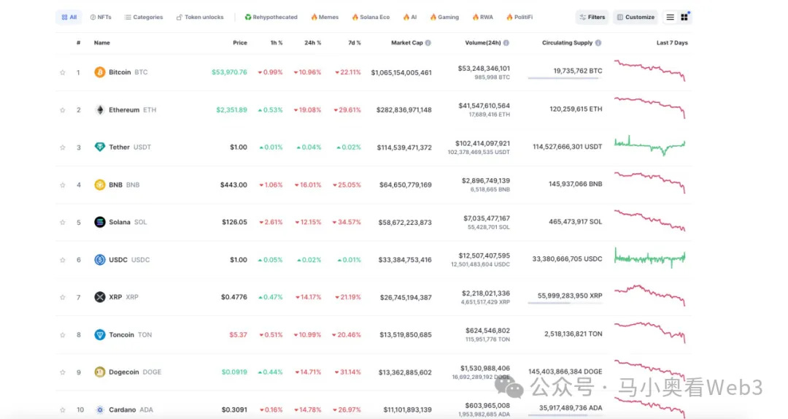This screenshot has width=788, height=419.
Task: Open the Ethereum name link
Action: (x=124, y=109)
